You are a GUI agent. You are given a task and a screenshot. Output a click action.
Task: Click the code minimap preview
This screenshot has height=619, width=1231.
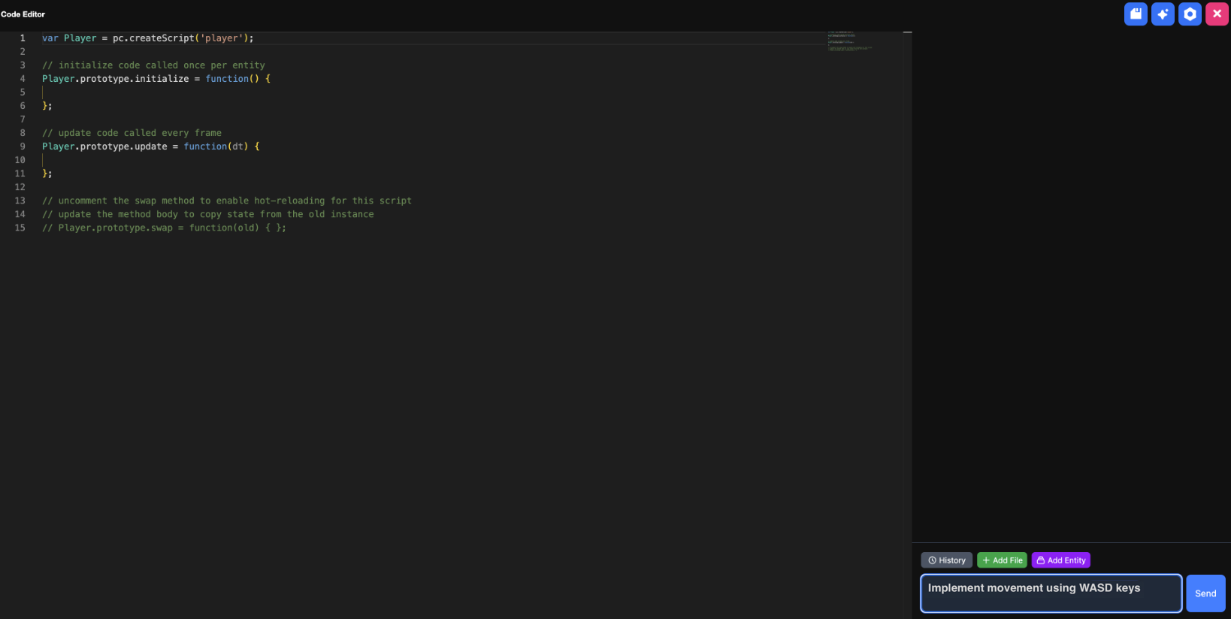[x=849, y=41]
